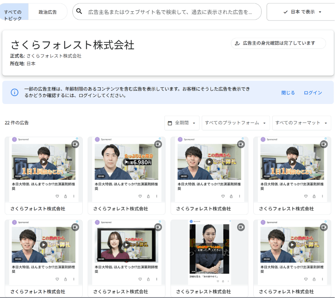Click the caret arrow on すべてのフォーマット
The width and height of the screenshot is (335, 298).
point(325,123)
